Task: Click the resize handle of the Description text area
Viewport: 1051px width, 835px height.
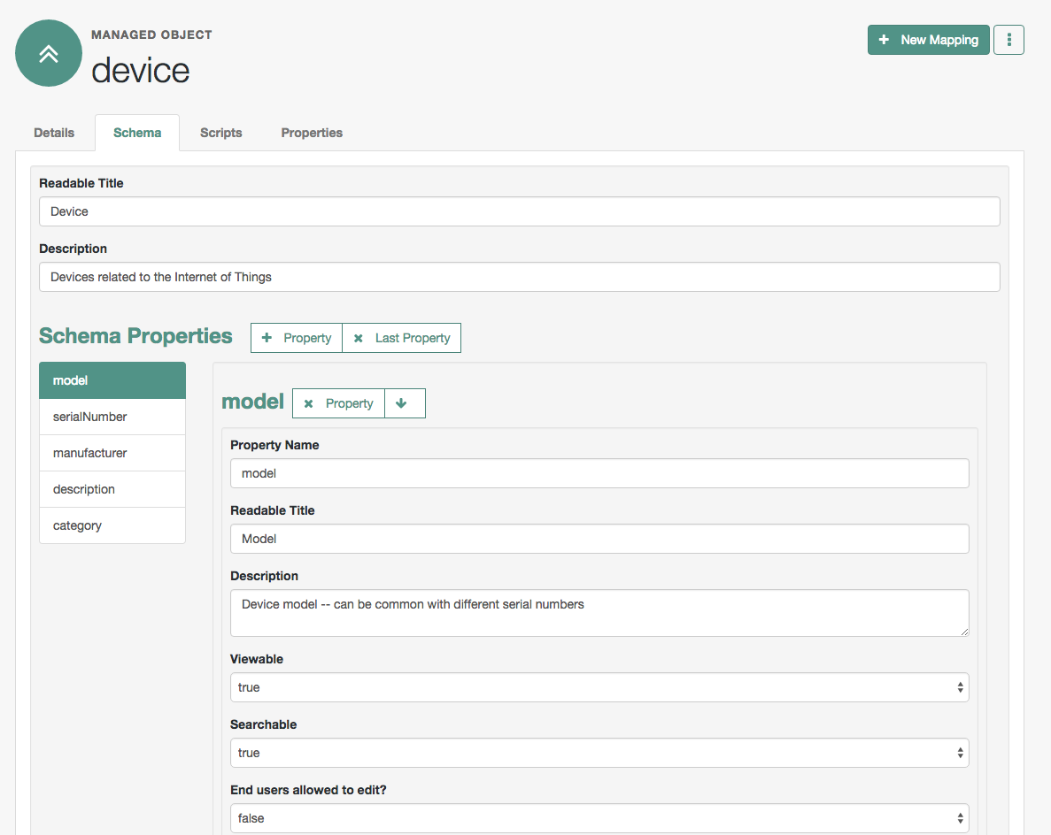Action: [964, 632]
